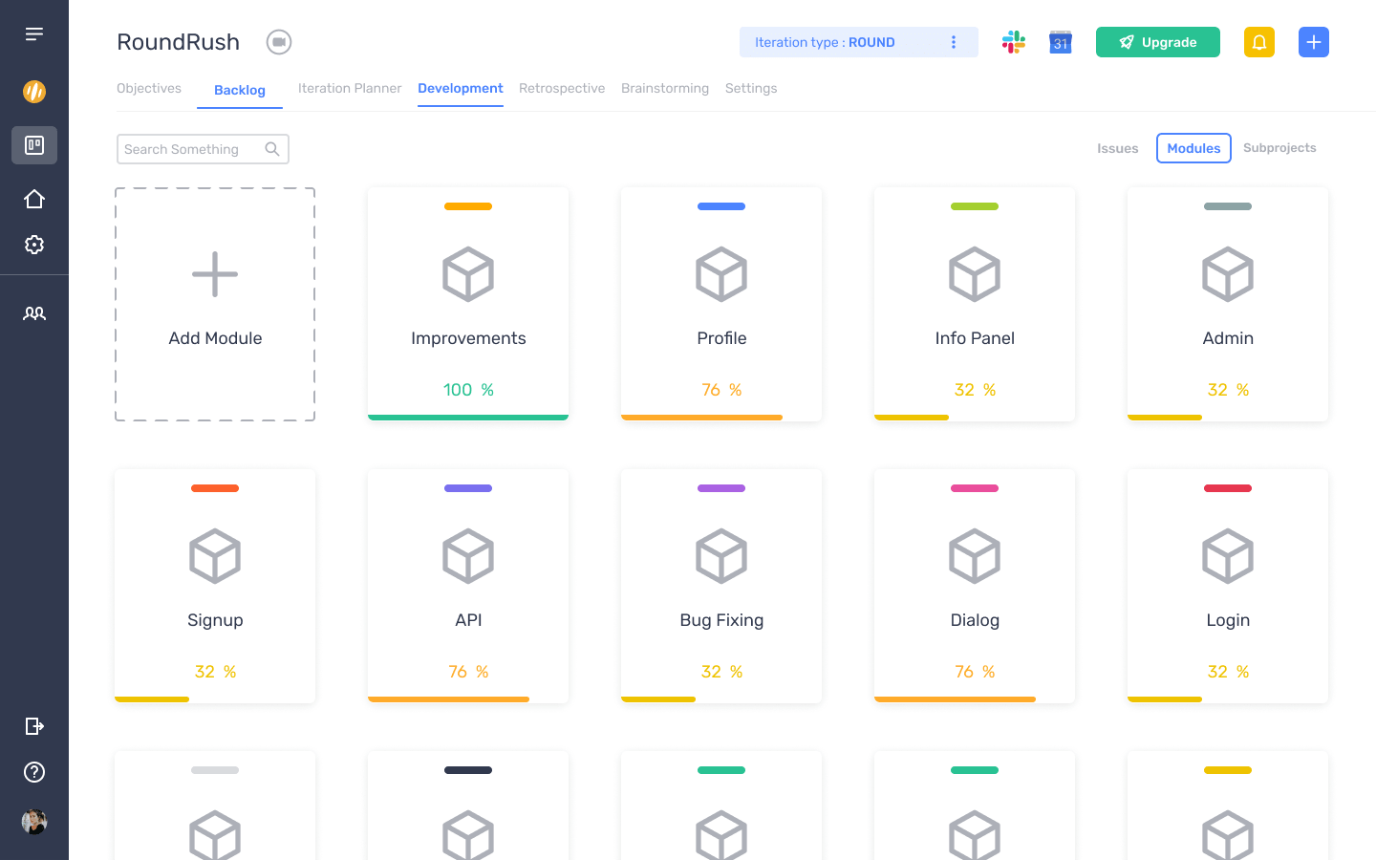1376x860 pixels.
Task: Click the 100 % value on Improvements
Action: click(468, 390)
